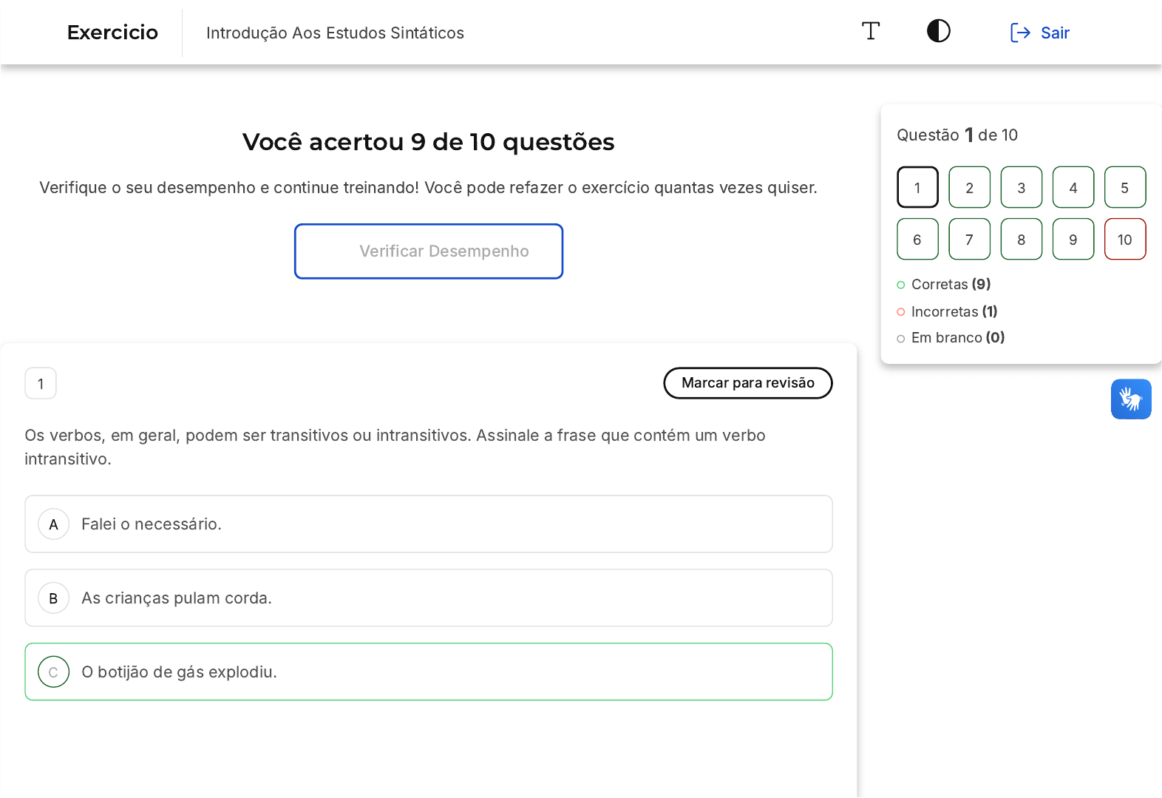Select answer option C circle
Viewport: 1162px width, 798px height.
(x=53, y=672)
